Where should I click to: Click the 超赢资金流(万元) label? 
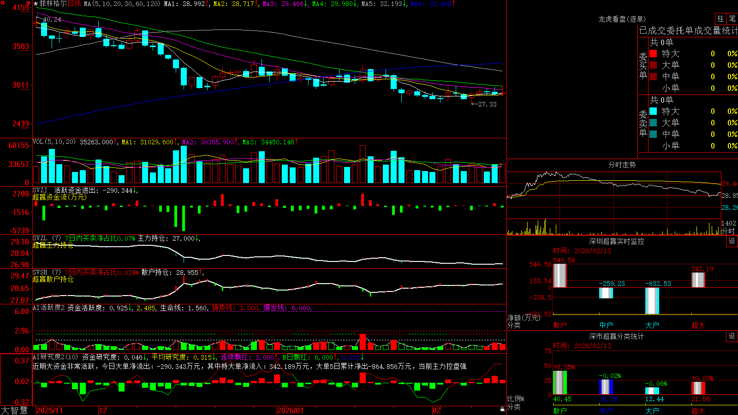(x=60, y=197)
